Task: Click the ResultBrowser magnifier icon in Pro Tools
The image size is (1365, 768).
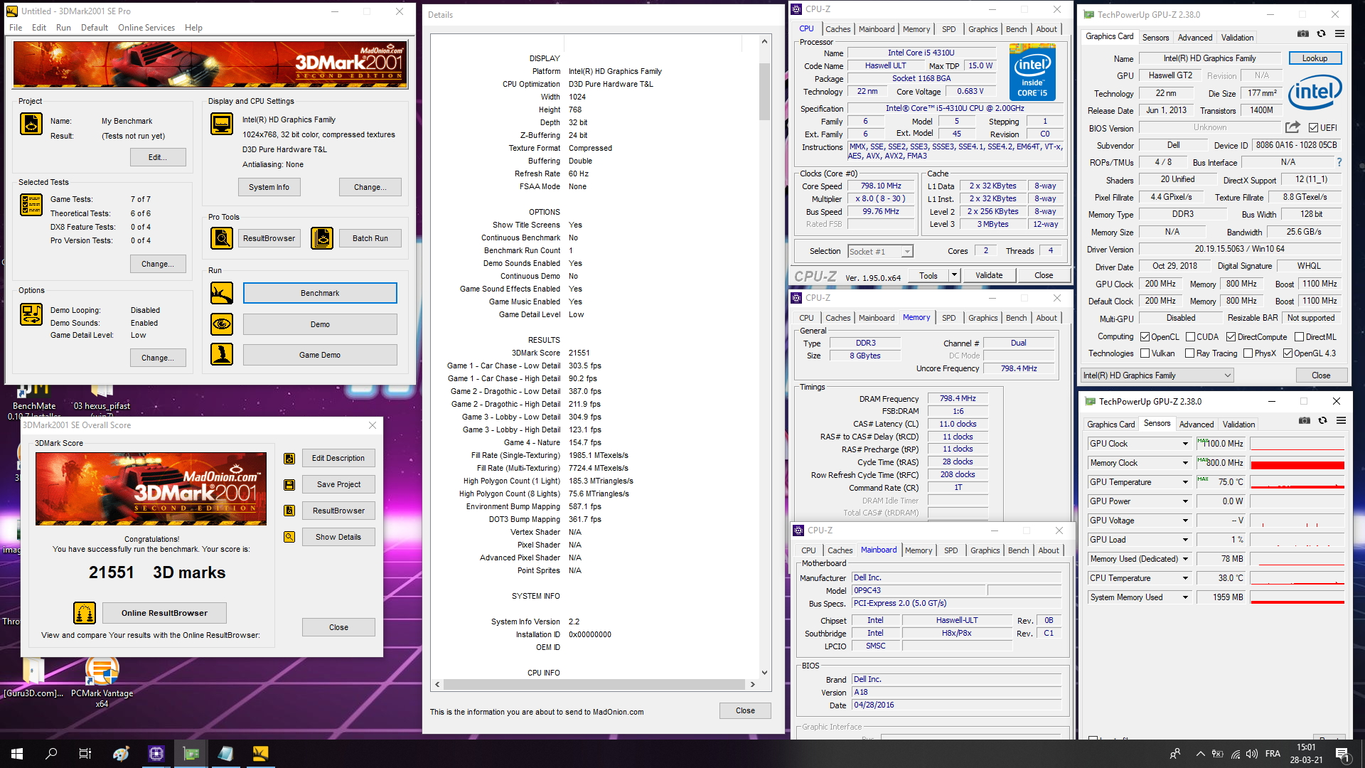Action: [x=222, y=238]
